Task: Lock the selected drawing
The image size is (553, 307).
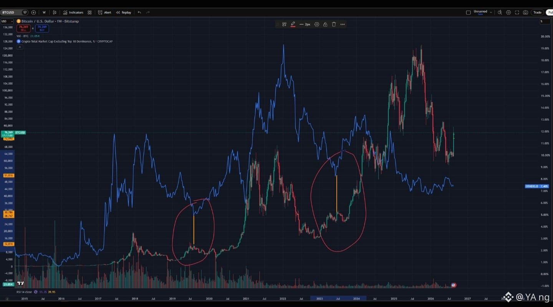Action: [325, 24]
